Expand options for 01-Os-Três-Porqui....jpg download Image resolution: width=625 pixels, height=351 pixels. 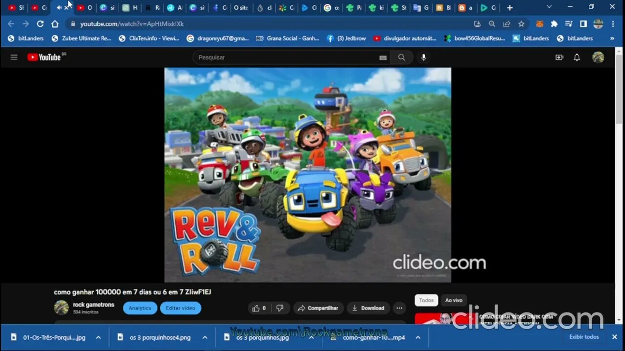[98, 337]
